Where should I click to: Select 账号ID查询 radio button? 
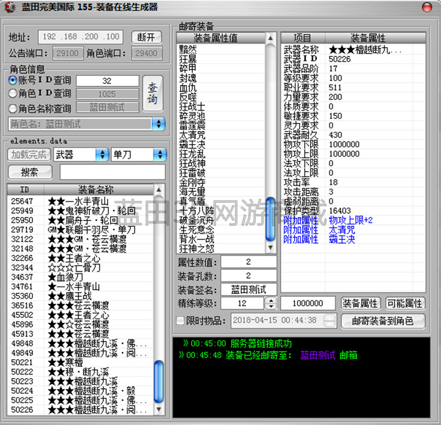13,80
